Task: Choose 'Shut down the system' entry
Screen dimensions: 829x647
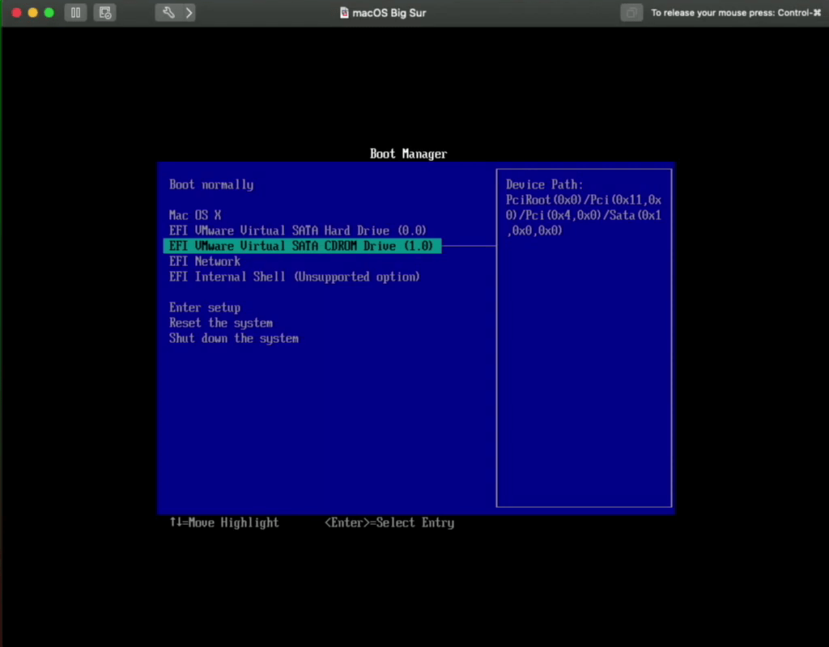Action: (x=234, y=339)
